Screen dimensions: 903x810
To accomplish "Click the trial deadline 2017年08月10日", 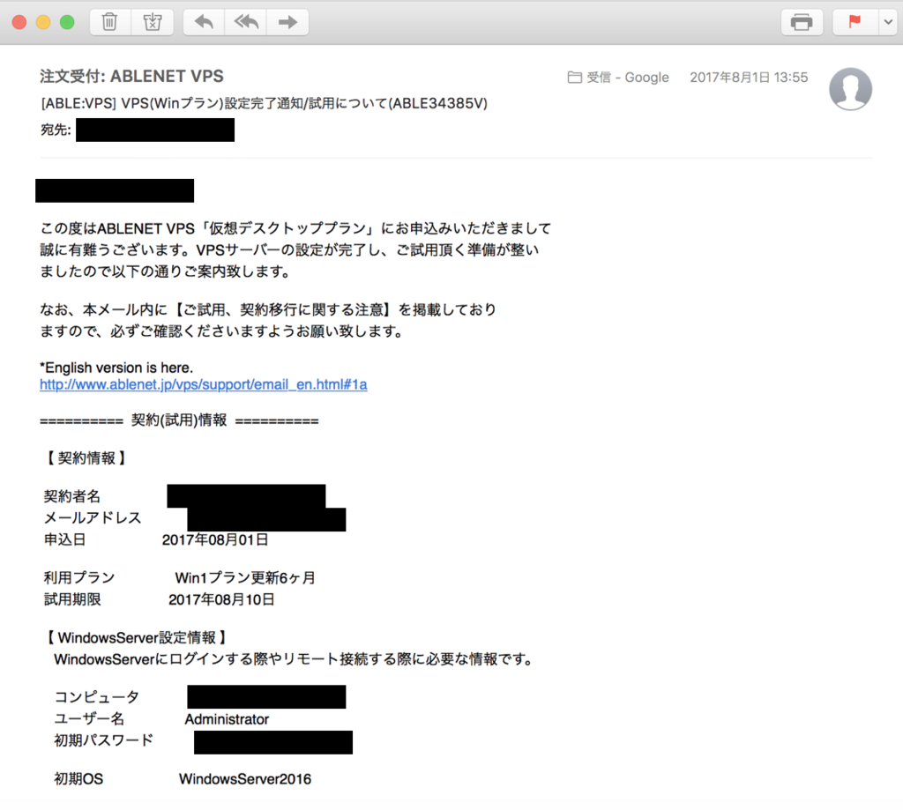I will [221, 600].
